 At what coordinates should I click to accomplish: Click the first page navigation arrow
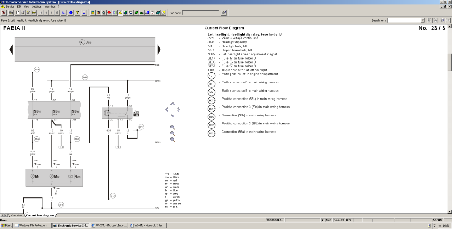pos(41,13)
